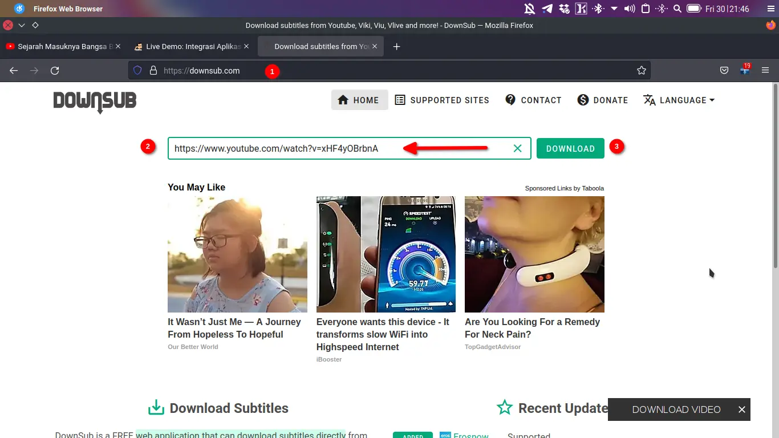Click 'iBooster' source text
Image resolution: width=779 pixels, height=438 pixels.
329,359
